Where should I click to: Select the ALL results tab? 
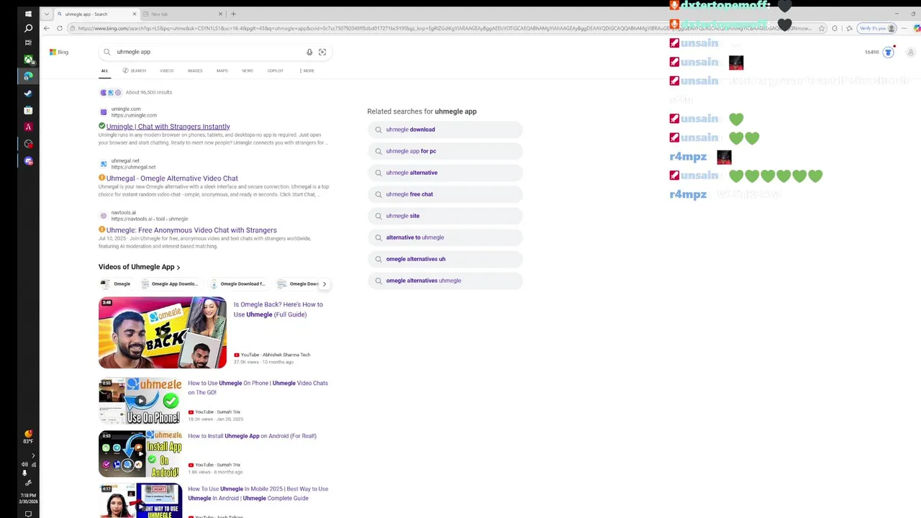104,71
